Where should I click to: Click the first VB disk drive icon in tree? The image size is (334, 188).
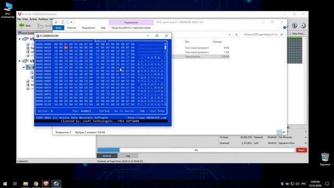point(25,39)
